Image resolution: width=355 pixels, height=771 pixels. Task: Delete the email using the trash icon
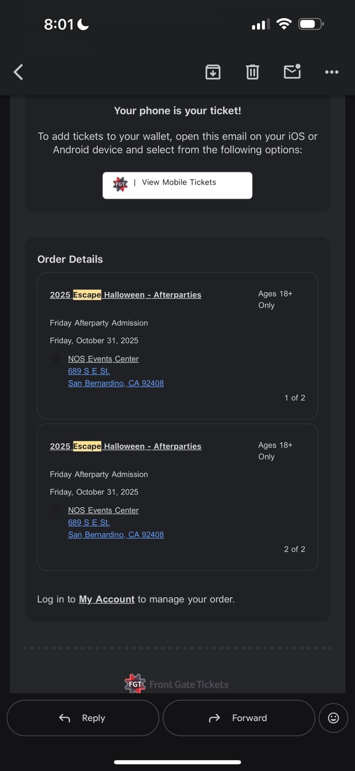[252, 72]
